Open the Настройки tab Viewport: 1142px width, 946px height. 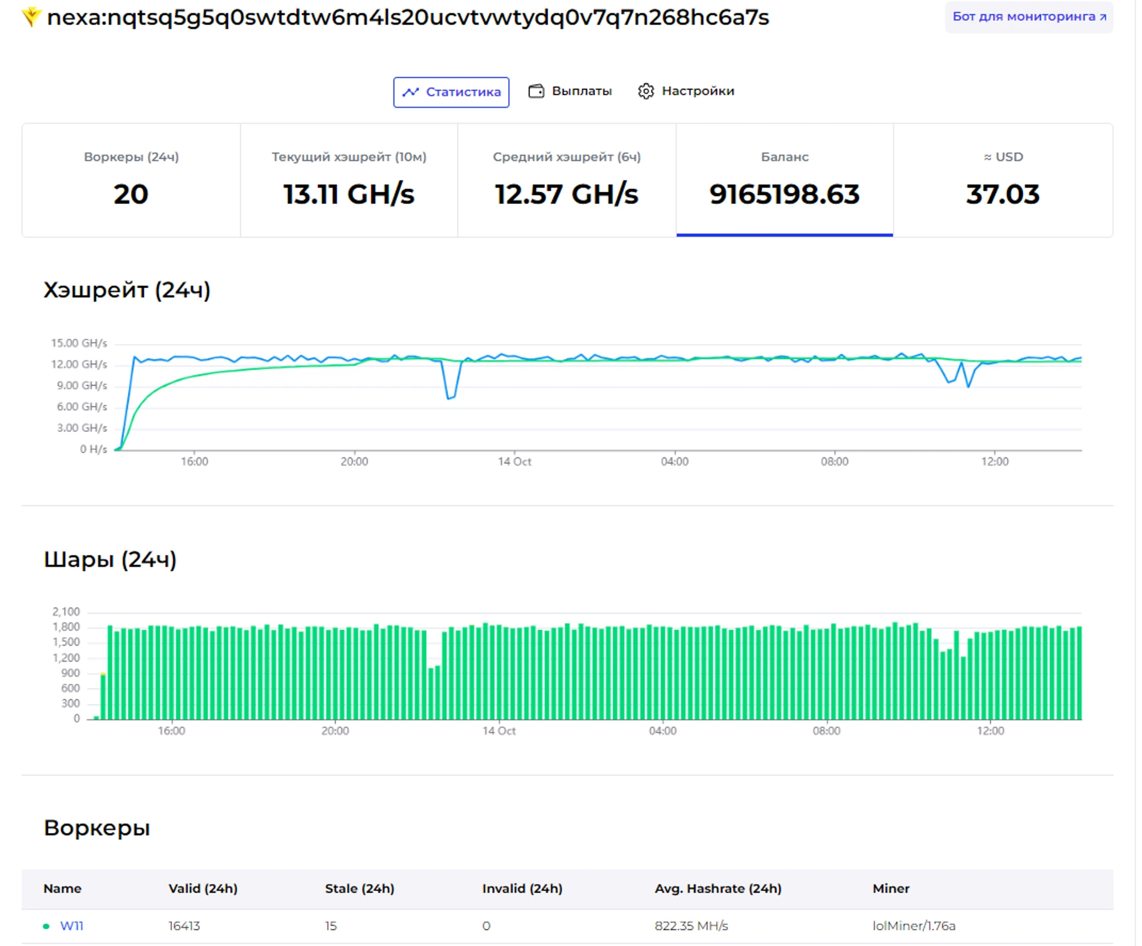(697, 91)
